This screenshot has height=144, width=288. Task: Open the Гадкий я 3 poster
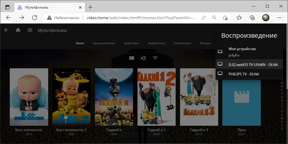click(x=199, y=97)
